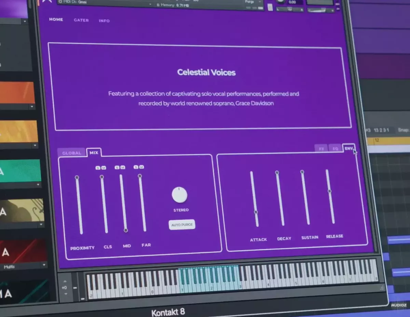Click the DECAY label
The width and height of the screenshot is (410, 317).
(x=284, y=238)
